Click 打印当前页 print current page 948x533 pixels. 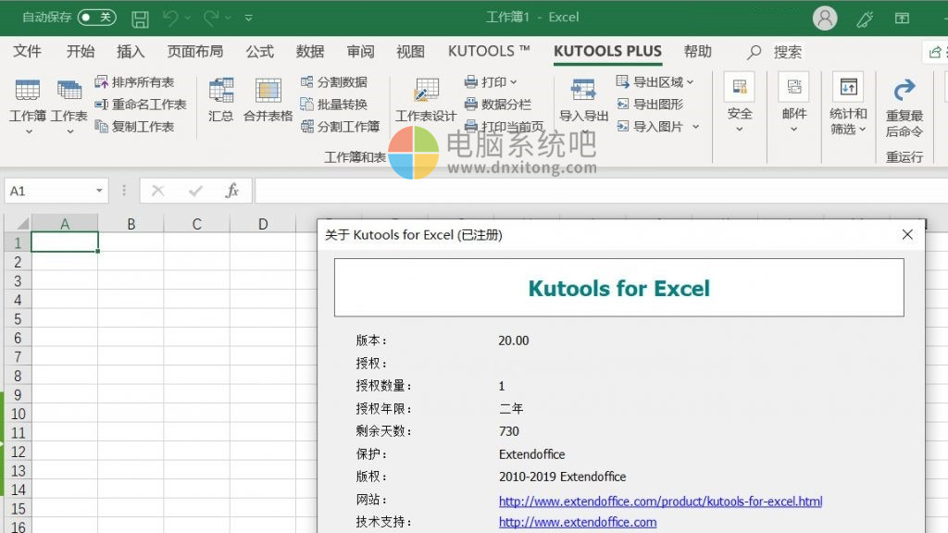pos(504,127)
